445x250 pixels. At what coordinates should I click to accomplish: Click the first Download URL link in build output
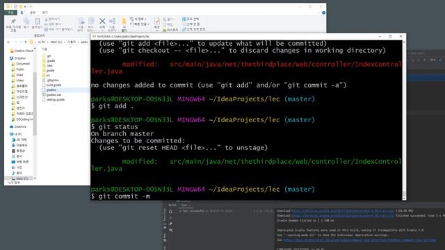343,210
